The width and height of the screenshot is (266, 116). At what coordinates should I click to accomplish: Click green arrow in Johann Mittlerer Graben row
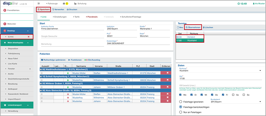click(x=68, y=87)
